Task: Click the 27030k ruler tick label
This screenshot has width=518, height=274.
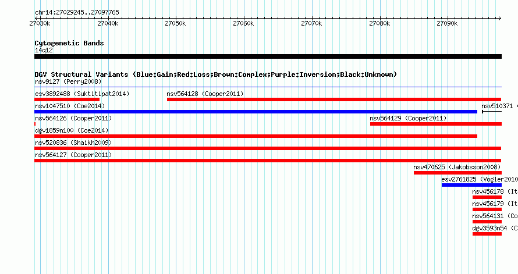Action: coord(40,23)
